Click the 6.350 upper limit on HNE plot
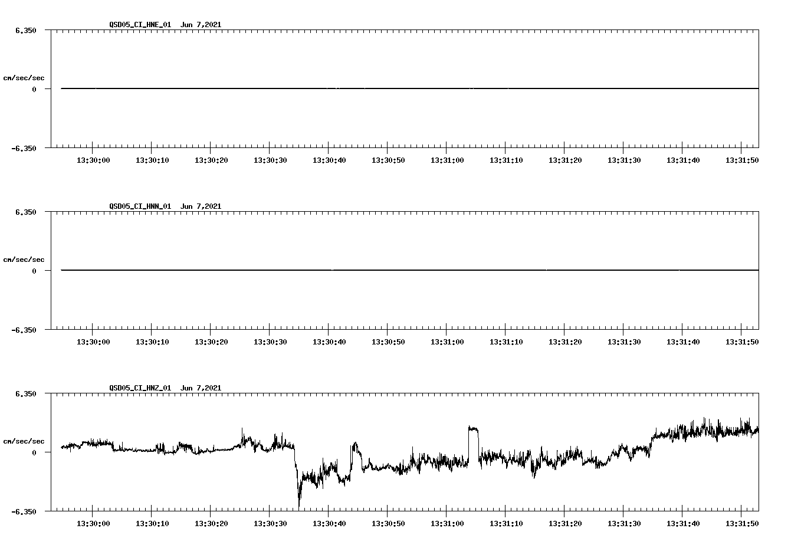 pyautogui.click(x=26, y=30)
